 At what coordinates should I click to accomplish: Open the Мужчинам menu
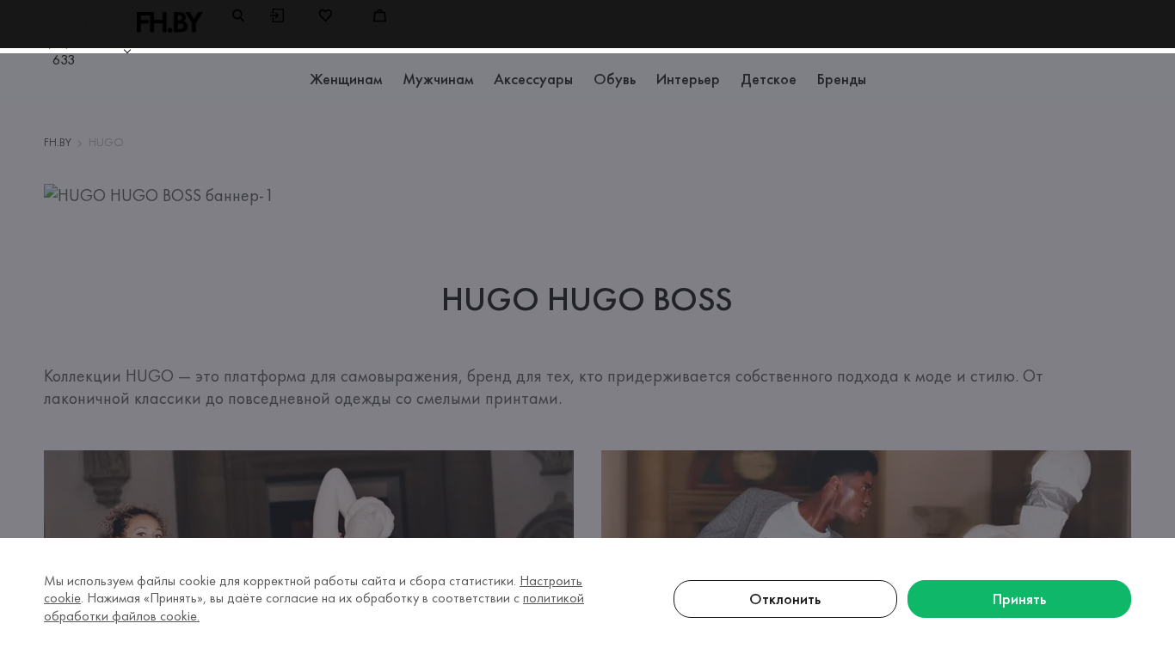(438, 80)
